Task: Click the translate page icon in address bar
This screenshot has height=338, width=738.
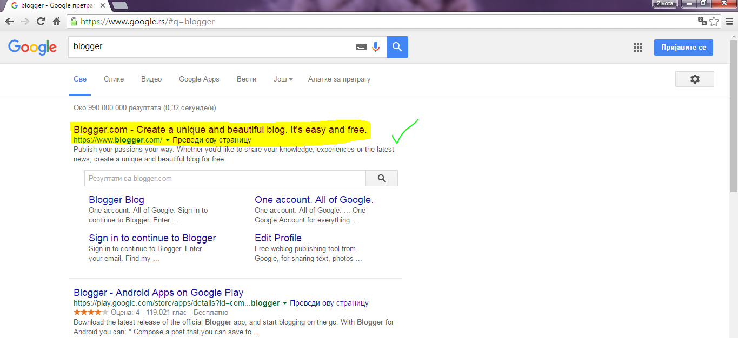Action: pos(702,22)
